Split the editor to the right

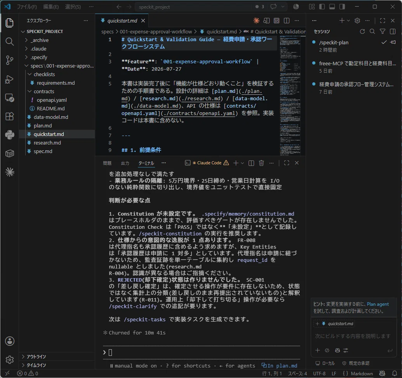287,21
